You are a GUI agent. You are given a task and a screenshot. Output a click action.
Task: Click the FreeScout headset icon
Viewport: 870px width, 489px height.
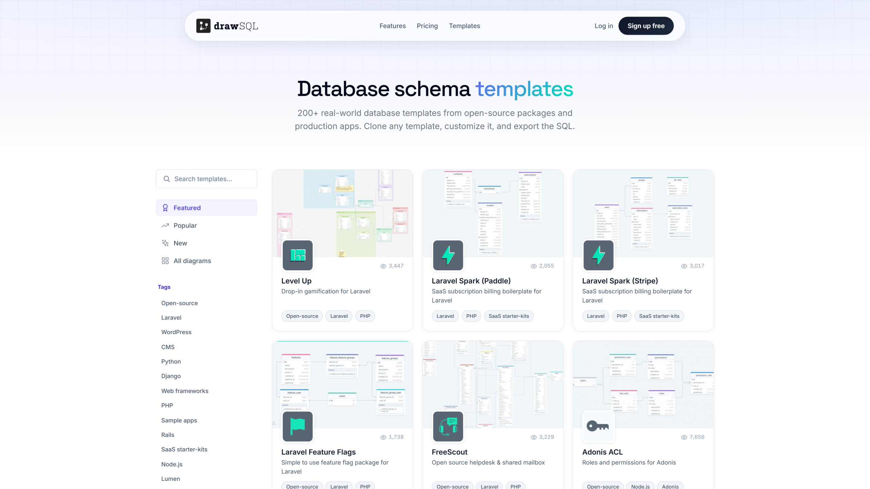tap(448, 427)
